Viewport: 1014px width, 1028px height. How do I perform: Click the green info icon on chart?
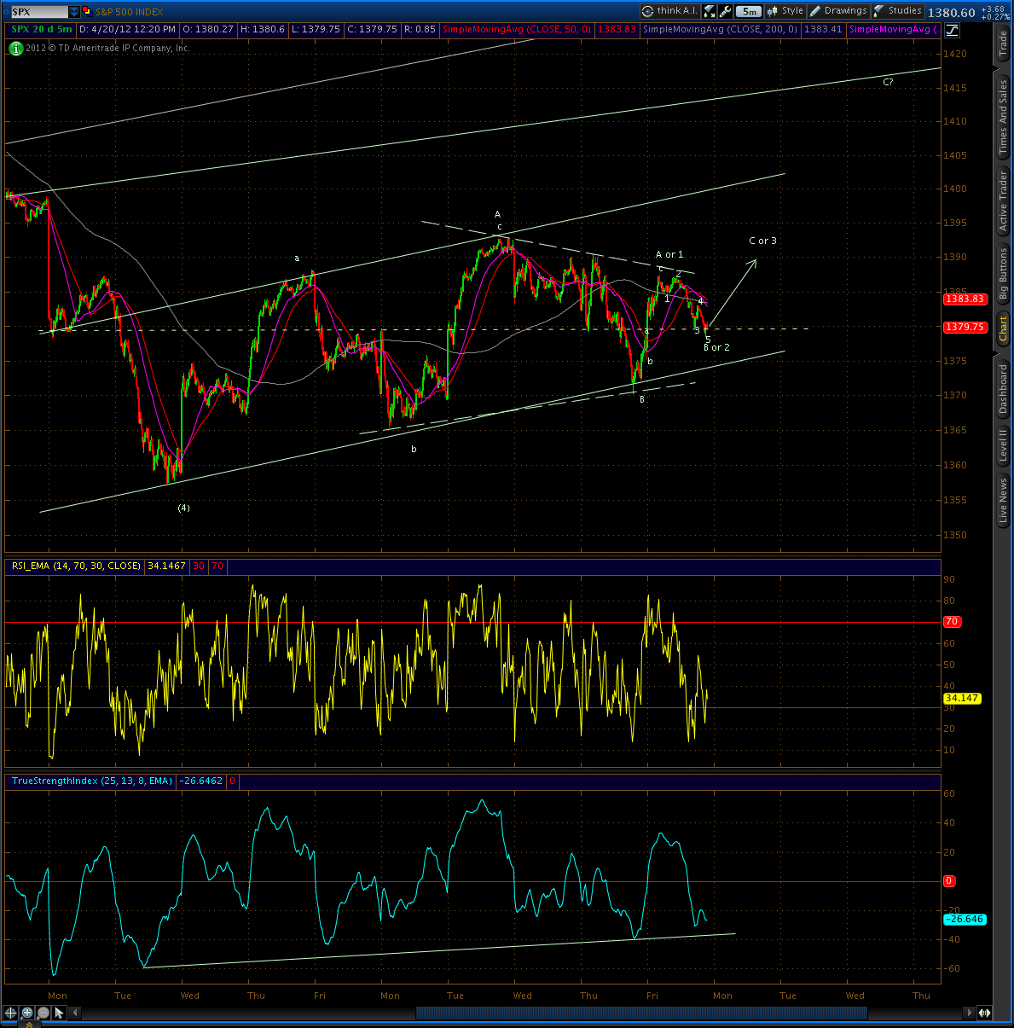(15, 49)
